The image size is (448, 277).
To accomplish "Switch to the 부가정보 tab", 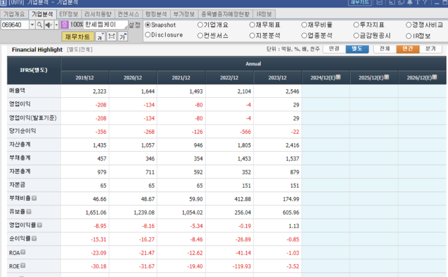I will (184, 14).
